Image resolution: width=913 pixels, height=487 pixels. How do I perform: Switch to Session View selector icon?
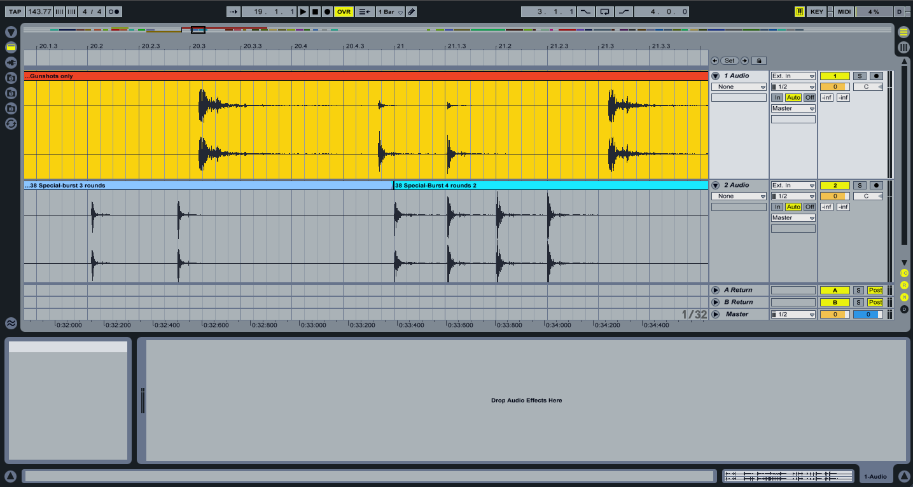click(903, 47)
